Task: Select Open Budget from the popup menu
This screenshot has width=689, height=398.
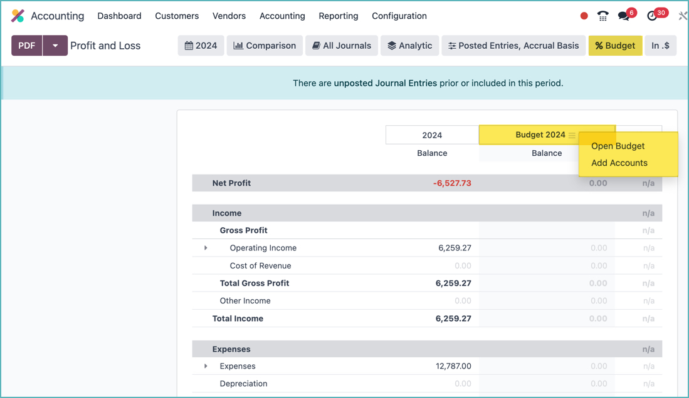Action: coord(618,146)
